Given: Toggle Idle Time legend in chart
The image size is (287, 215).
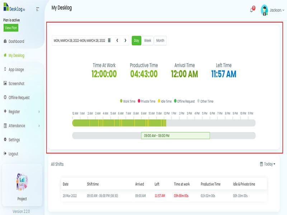Looking at the screenshot, I should 165,101.
